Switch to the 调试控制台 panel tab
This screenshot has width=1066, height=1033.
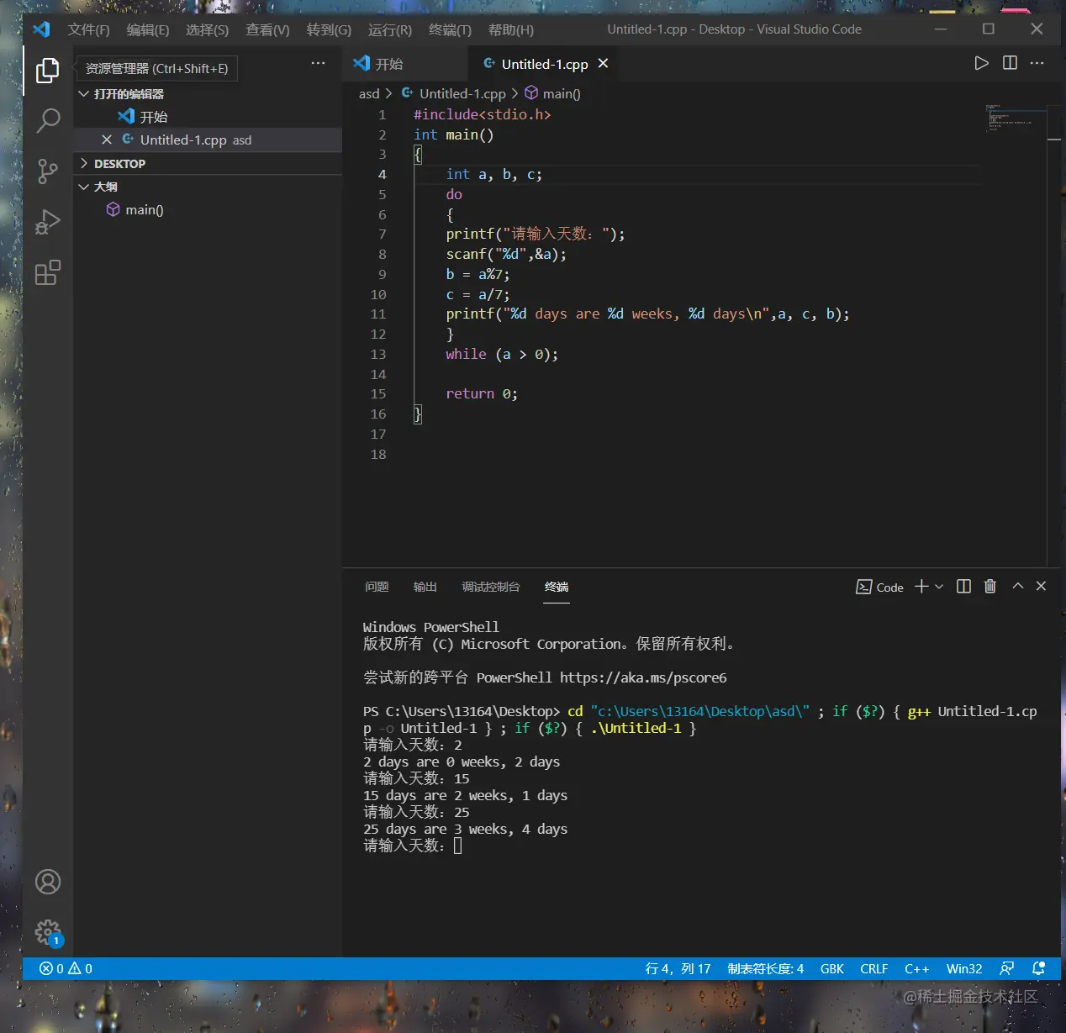[x=491, y=587]
